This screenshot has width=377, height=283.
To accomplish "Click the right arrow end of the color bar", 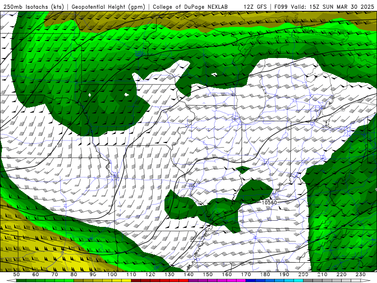I will [366, 280].
